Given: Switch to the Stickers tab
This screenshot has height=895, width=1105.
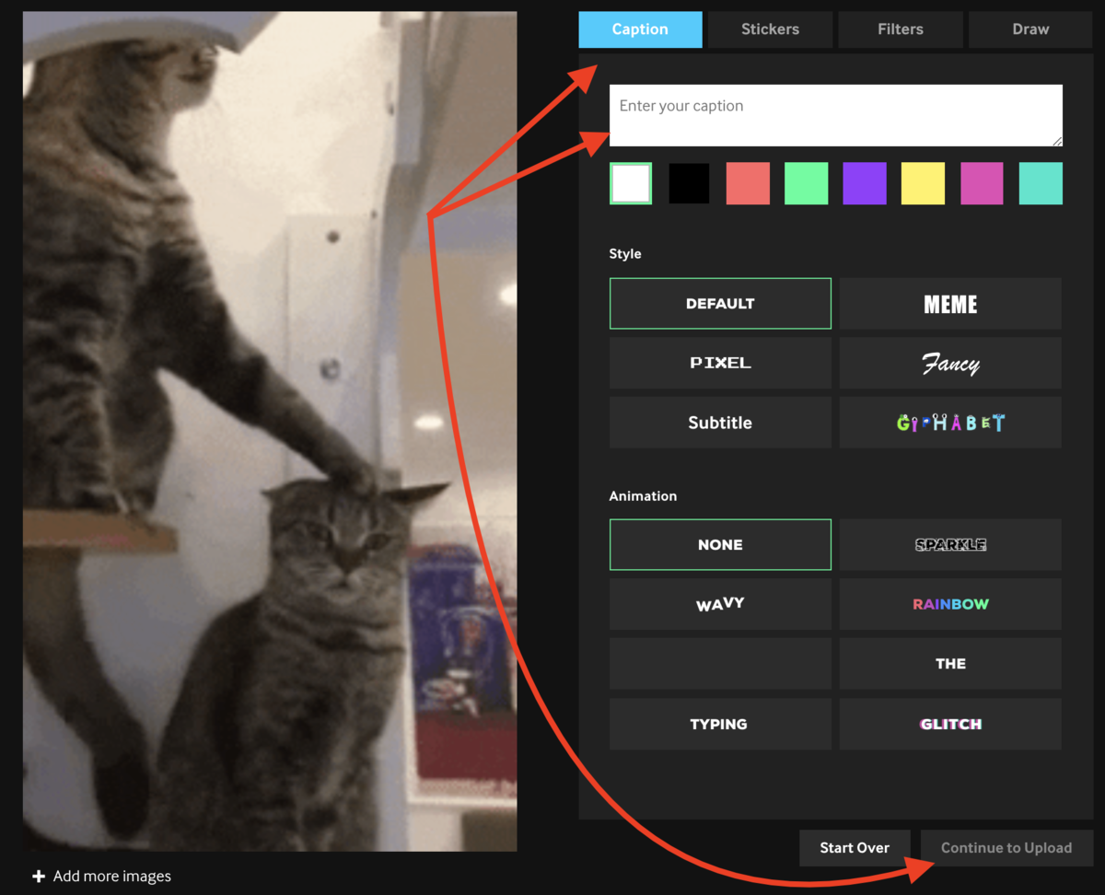Looking at the screenshot, I should tap(770, 29).
